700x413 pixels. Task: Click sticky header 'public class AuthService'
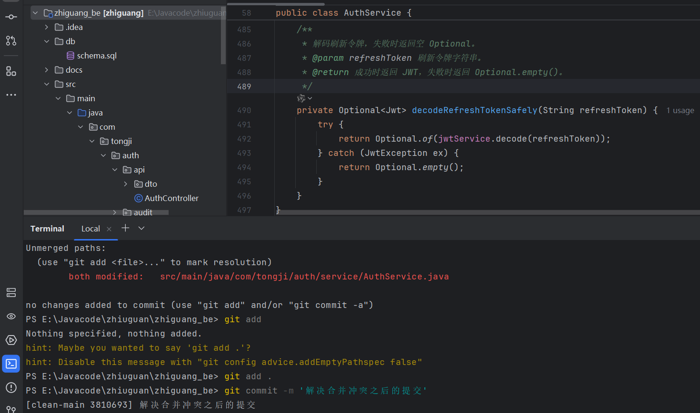(x=343, y=13)
